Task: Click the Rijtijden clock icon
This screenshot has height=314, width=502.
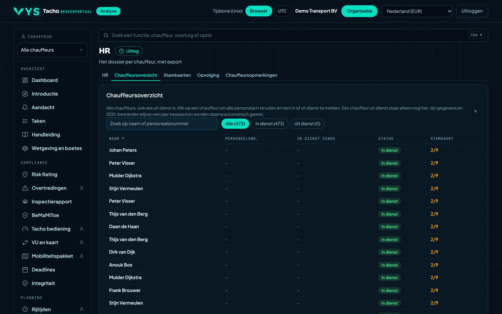Action: (25, 309)
